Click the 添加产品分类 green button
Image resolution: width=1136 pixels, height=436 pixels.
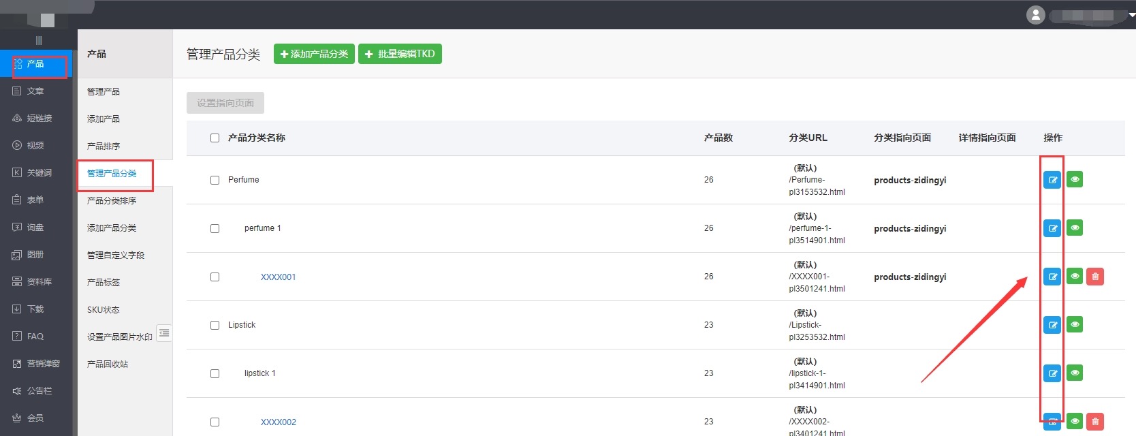pos(314,54)
